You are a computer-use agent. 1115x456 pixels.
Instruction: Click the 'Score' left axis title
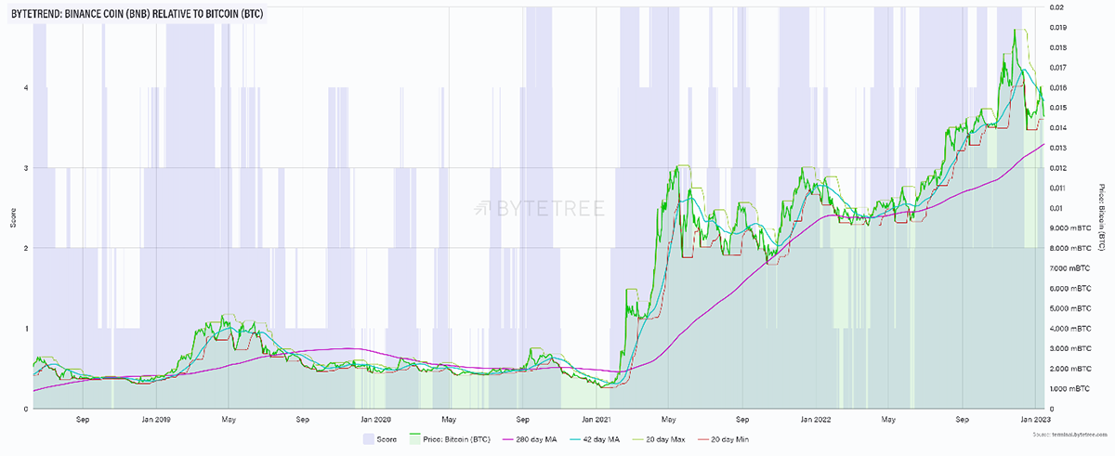click(x=15, y=218)
